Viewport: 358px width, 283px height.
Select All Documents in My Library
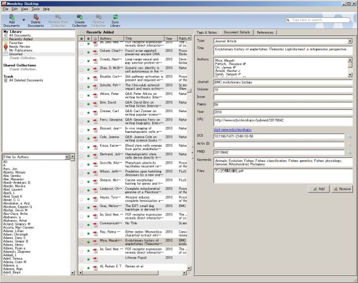click(20, 35)
